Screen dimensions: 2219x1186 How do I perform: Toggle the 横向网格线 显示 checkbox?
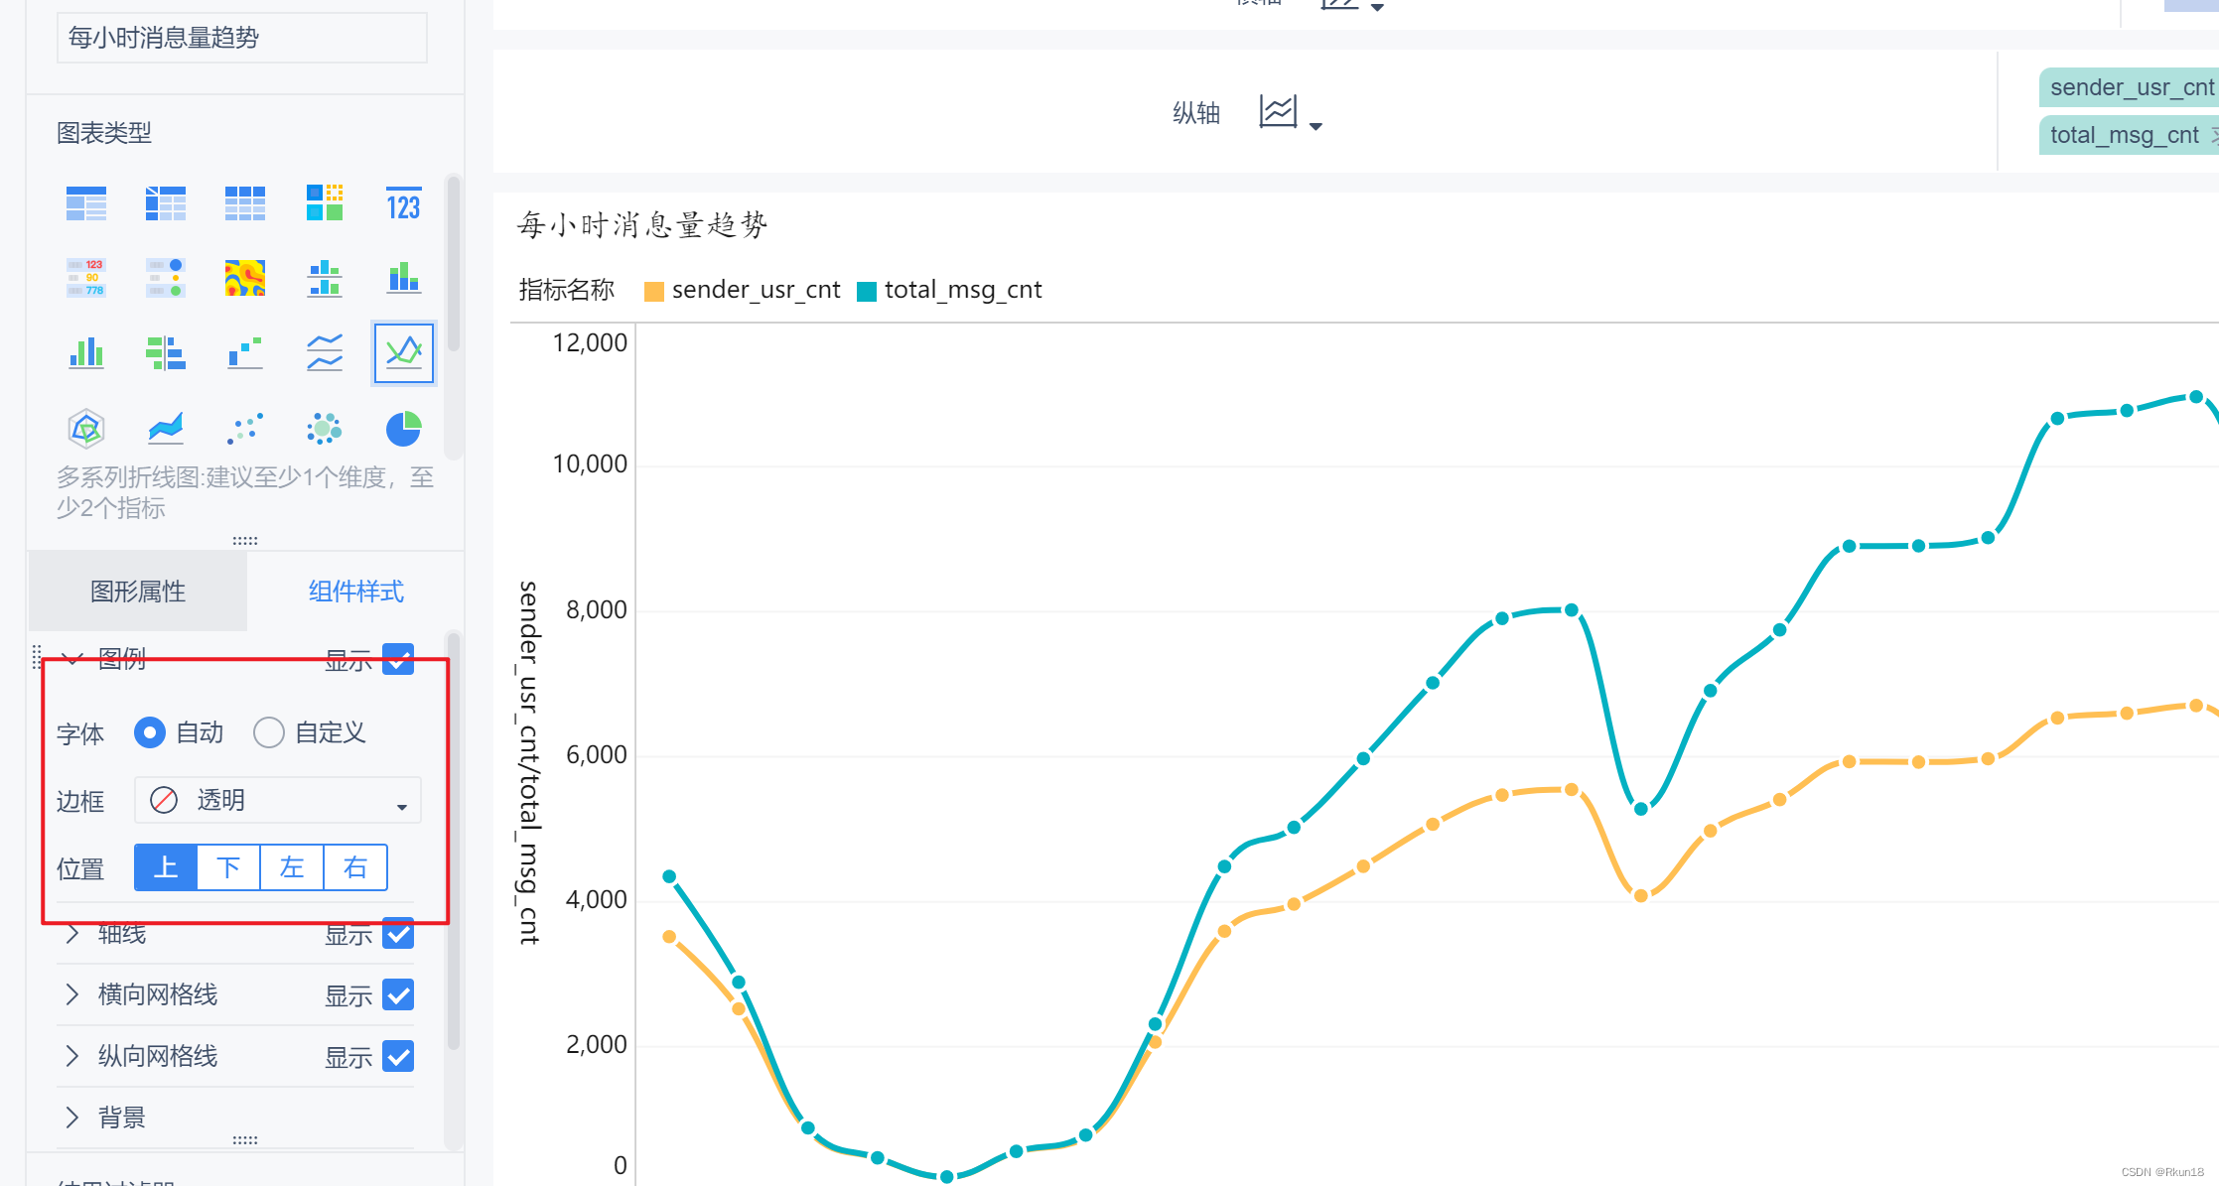[398, 994]
